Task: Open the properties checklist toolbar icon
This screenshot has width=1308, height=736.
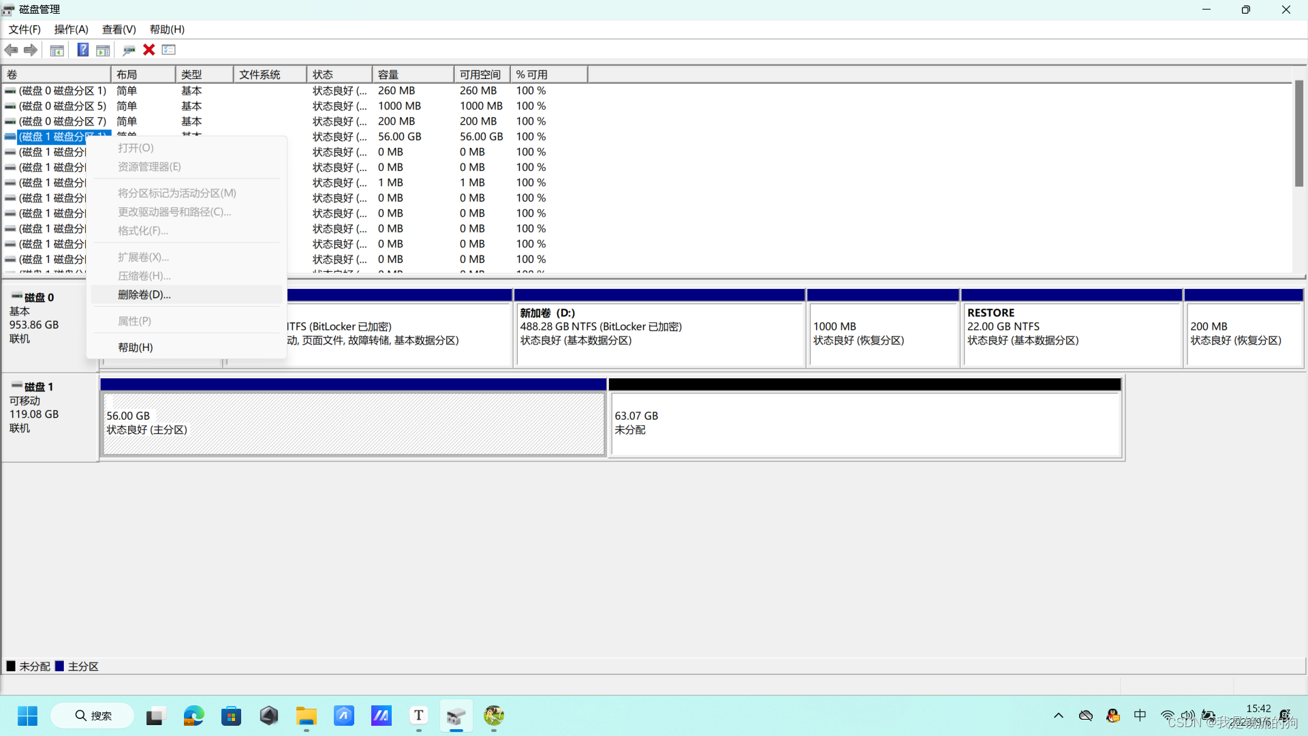Action: coord(169,50)
